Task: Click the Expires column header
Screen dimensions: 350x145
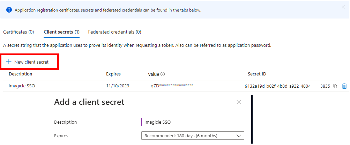Action: tap(113, 74)
